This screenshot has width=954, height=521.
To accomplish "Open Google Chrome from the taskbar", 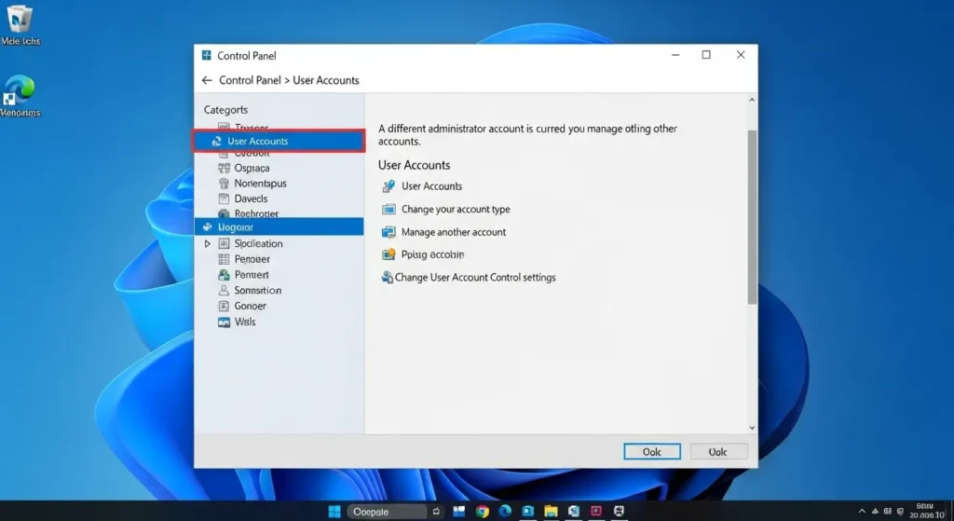I will 482,512.
